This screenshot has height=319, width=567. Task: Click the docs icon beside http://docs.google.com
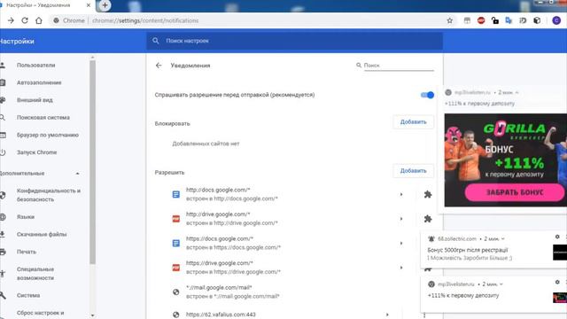pos(175,195)
